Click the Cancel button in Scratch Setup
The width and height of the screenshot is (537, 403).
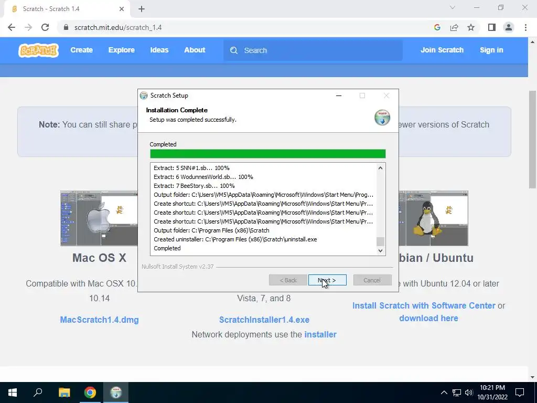point(372,280)
